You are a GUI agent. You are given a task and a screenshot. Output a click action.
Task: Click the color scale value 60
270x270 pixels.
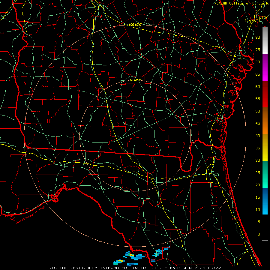tap(258, 87)
